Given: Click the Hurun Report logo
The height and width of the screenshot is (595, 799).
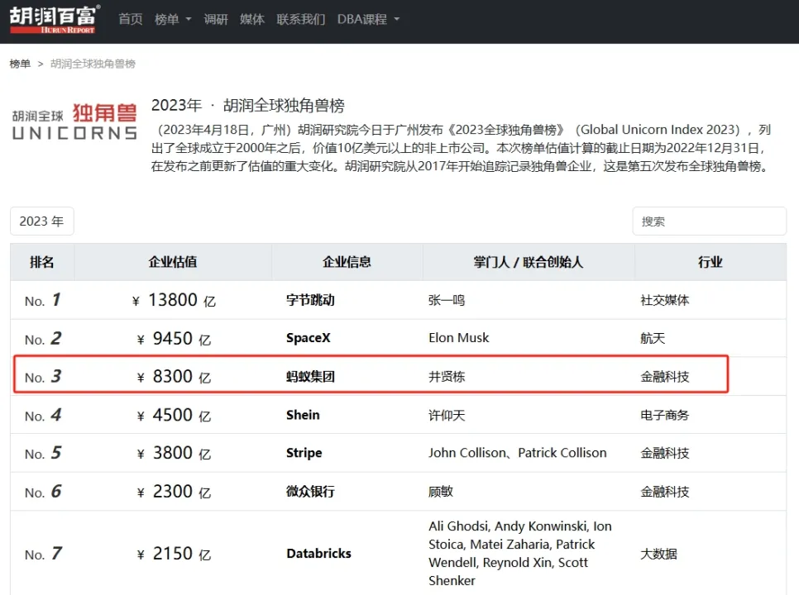Looking at the screenshot, I should coord(55,19).
